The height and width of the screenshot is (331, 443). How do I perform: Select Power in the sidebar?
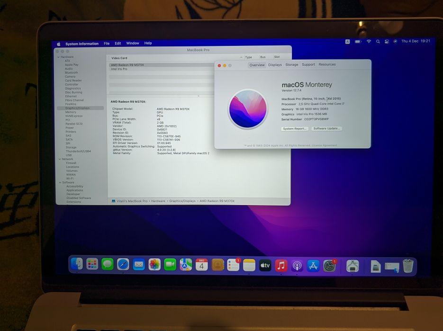pyautogui.click(x=70, y=128)
